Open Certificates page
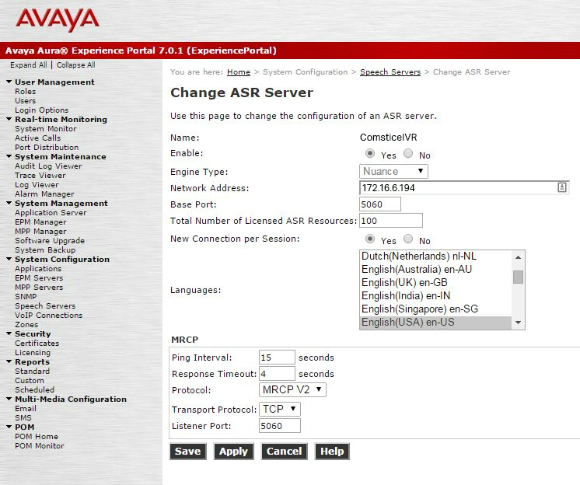The image size is (580, 485). tap(37, 343)
